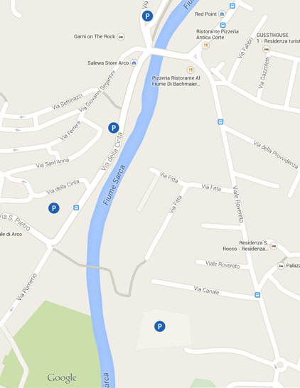Click the Garni on The Rock hotel icon
This screenshot has width=300, height=388.
pos(121,37)
